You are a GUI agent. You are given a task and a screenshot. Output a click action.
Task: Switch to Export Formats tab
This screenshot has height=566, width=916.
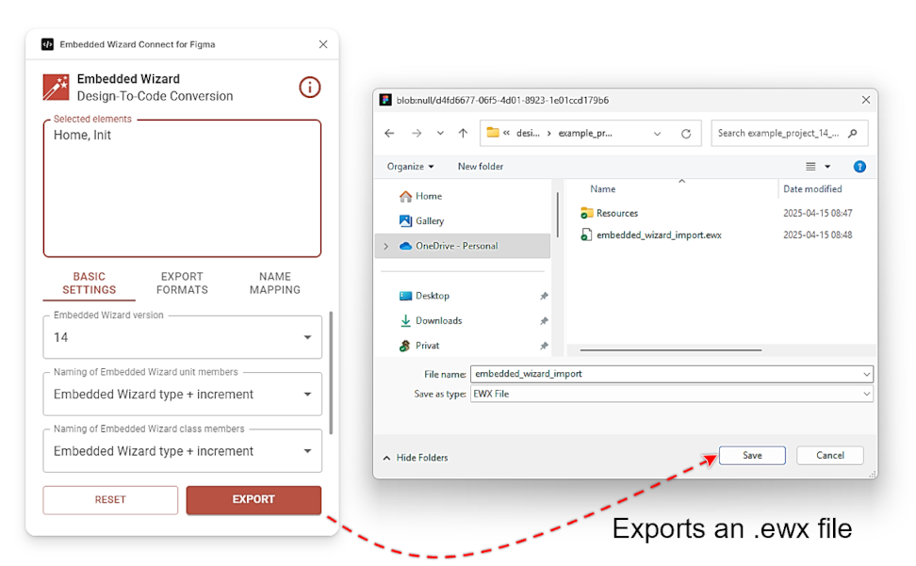pyautogui.click(x=182, y=283)
